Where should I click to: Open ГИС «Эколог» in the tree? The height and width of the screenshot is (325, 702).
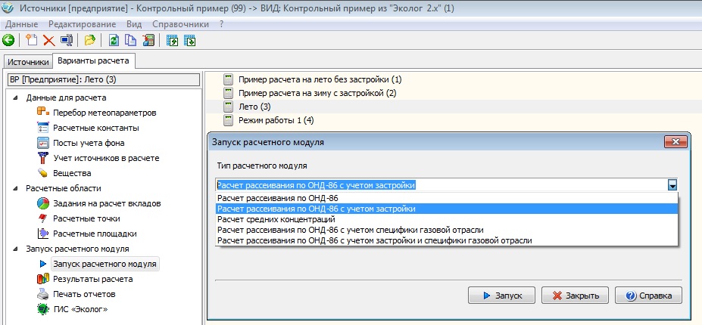click(74, 309)
